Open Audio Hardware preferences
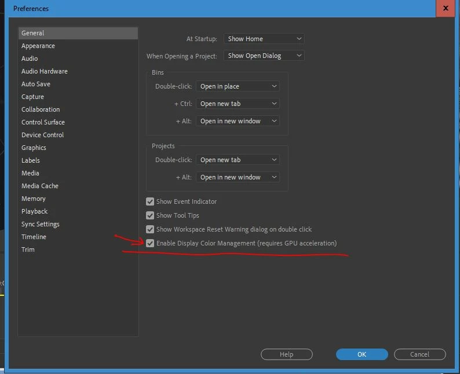 [78, 71]
